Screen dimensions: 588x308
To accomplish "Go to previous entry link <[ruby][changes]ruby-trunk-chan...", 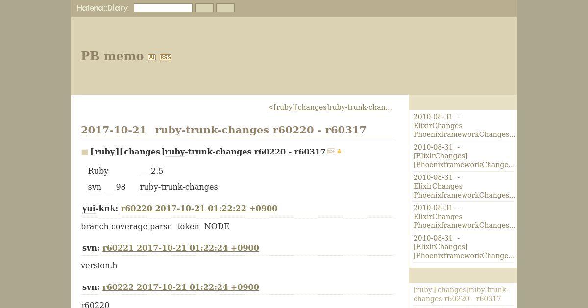I will 330,107.
